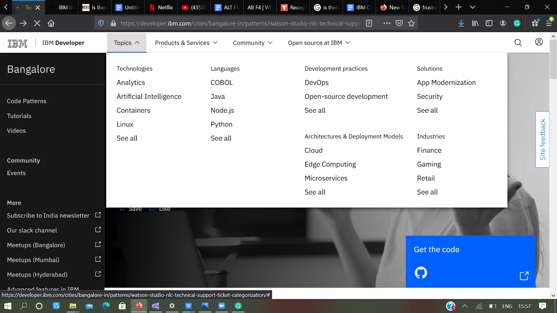Switch to the Recog browser tab
557x313 pixels.
[x=293, y=7]
